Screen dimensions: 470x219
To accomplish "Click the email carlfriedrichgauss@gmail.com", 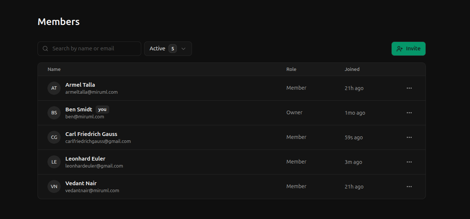I will pos(98,141).
